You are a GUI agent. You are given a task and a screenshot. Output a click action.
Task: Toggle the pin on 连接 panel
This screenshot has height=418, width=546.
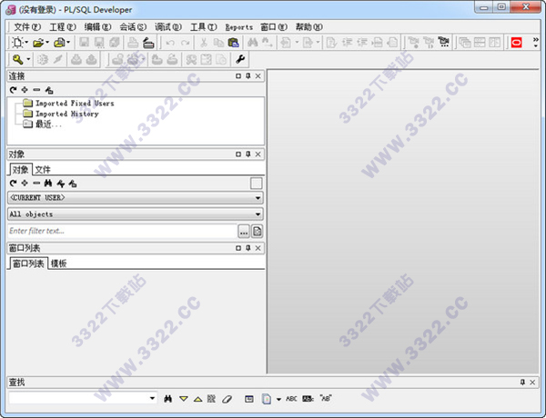point(248,75)
